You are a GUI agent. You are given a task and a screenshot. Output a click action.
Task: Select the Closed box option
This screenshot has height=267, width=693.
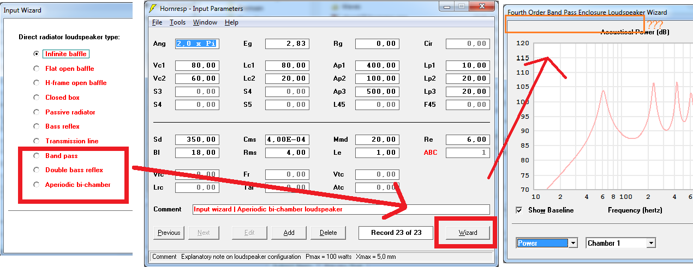coord(37,98)
